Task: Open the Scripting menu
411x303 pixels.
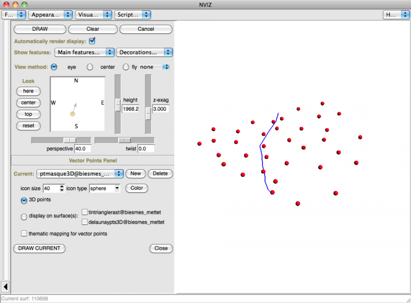Action: [x=133, y=15]
